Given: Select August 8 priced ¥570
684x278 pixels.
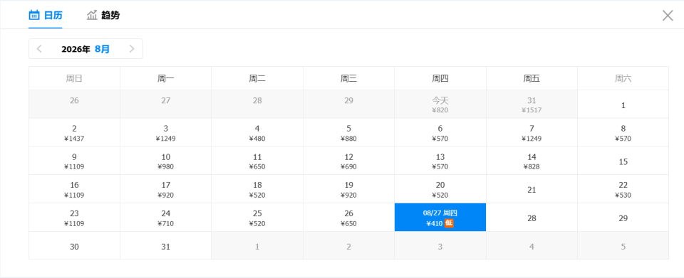Looking at the screenshot, I should coord(623,132).
